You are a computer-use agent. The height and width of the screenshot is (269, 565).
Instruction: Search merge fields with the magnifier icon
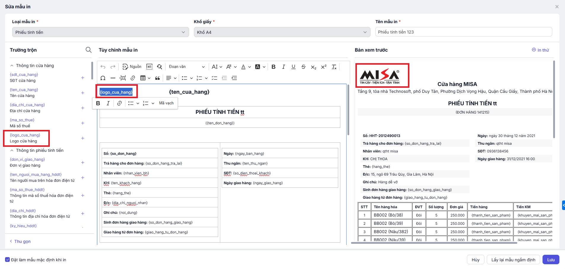click(x=88, y=50)
